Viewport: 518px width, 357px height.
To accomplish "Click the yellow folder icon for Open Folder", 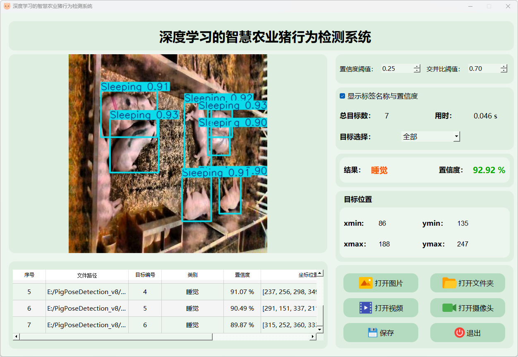I will 449,283.
